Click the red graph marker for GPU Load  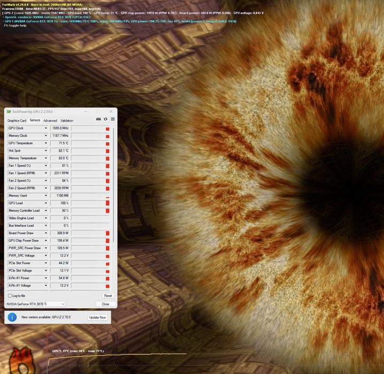coord(107,203)
